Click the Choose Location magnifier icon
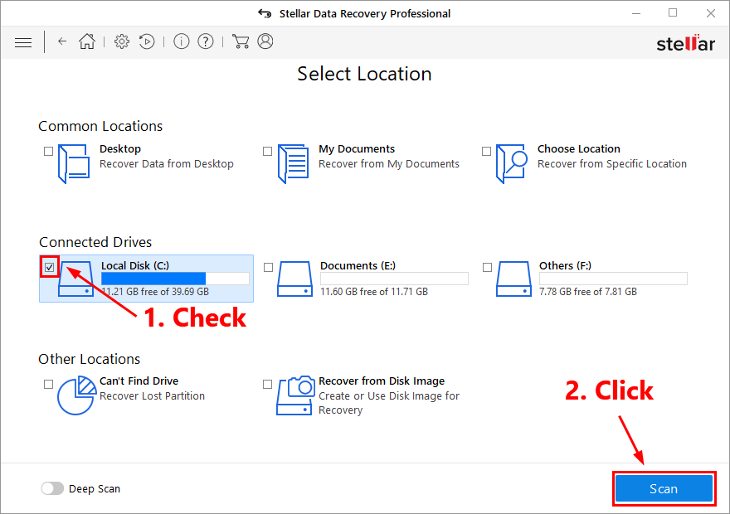 pyautogui.click(x=512, y=163)
